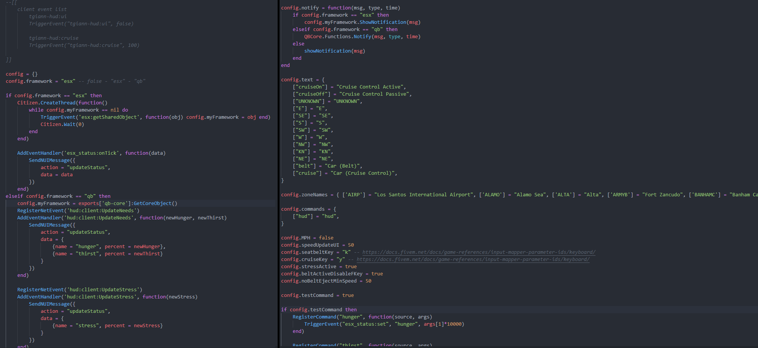Image resolution: width=758 pixels, height=348 pixels.
Task: Click the 'config.myFramework.ShowNotification(msg)' line
Action: click(362, 22)
